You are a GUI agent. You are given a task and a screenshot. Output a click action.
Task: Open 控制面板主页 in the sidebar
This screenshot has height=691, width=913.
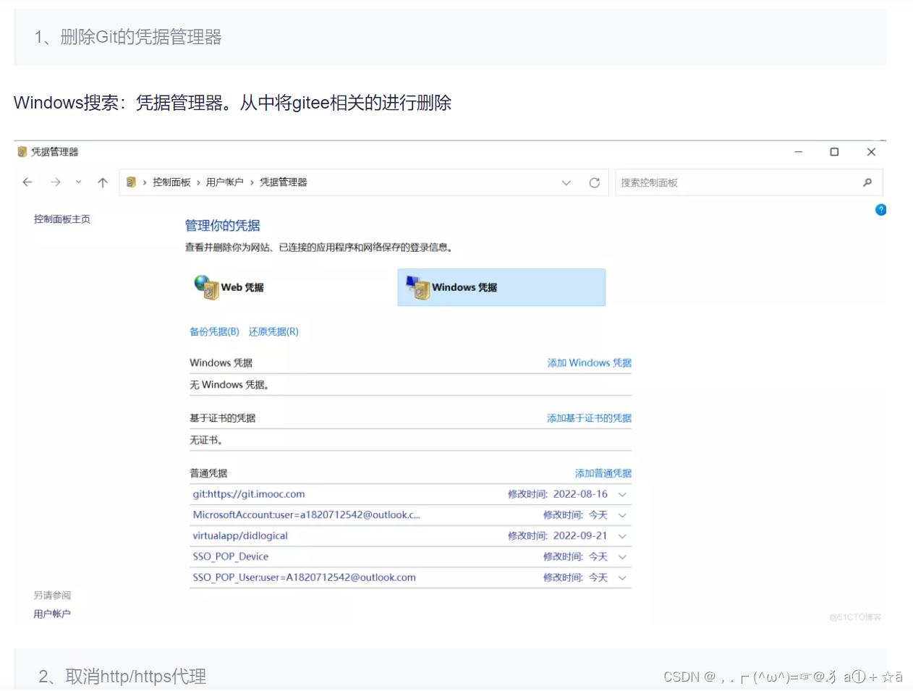tap(61, 218)
